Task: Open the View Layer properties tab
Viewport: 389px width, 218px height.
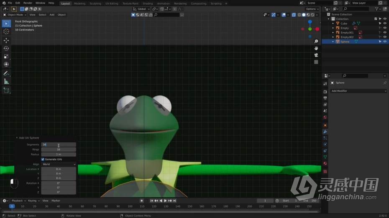Action: 325,105
